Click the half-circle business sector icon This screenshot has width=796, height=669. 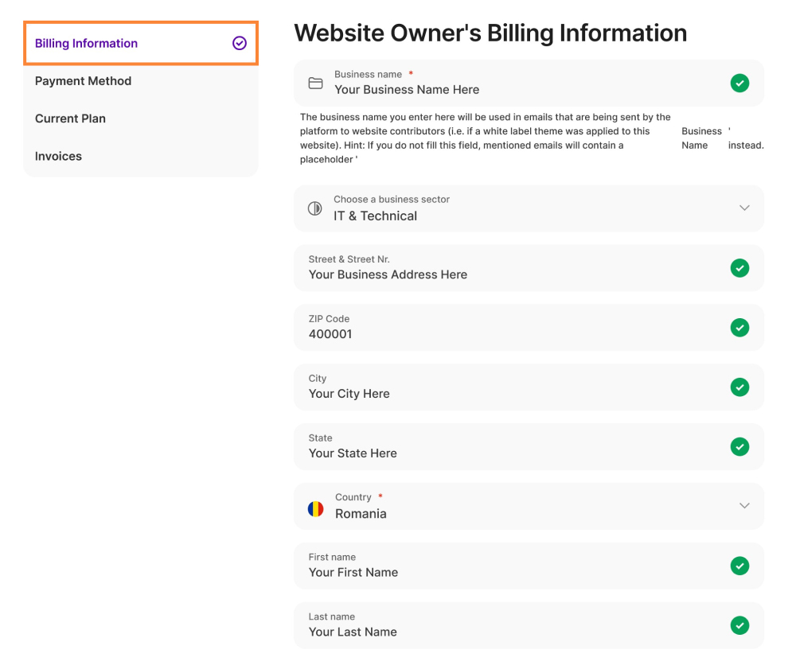point(315,208)
